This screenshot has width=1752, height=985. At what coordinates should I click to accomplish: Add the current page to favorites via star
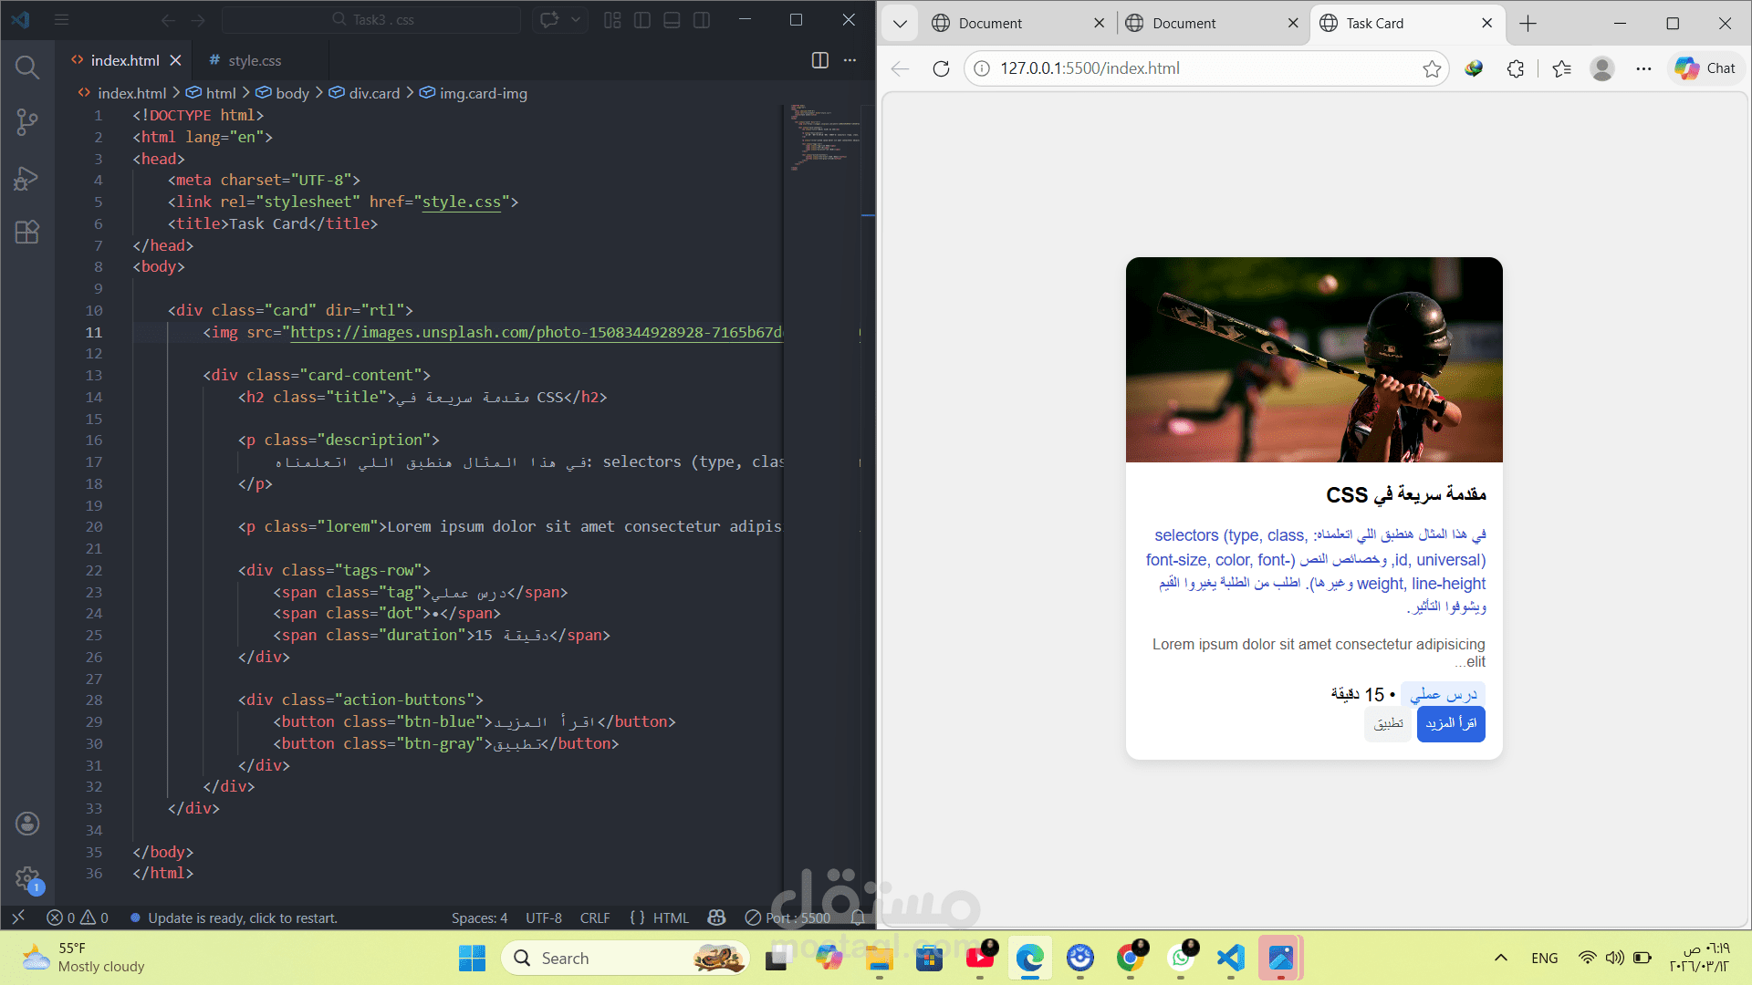[x=1433, y=67]
